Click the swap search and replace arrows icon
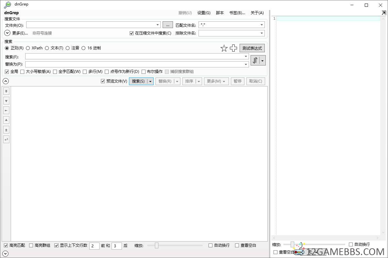388x258 pixels. (255, 60)
